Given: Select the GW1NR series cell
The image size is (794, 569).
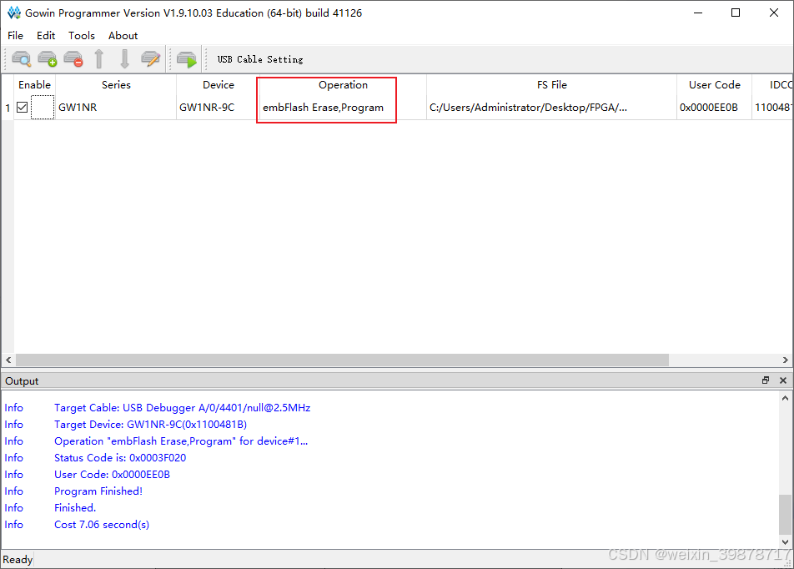Looking at the screenshot, I should click(x=116, y=108).
